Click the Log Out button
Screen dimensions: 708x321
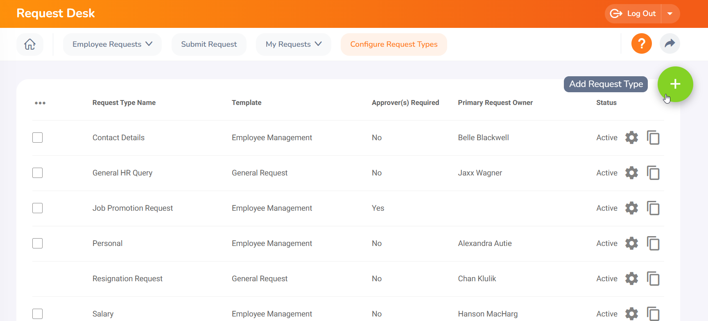pos(633,14)
